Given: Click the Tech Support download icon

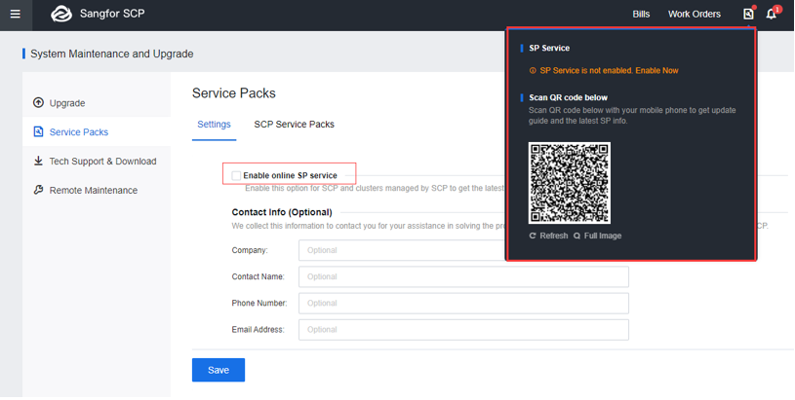Looking at the screenshot, I should [38, 161].
